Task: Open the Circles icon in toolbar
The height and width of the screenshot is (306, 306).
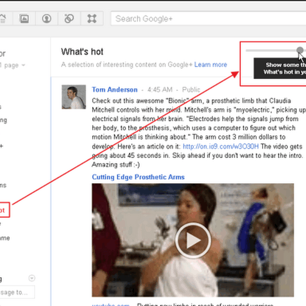Action: tap(69, 19)
